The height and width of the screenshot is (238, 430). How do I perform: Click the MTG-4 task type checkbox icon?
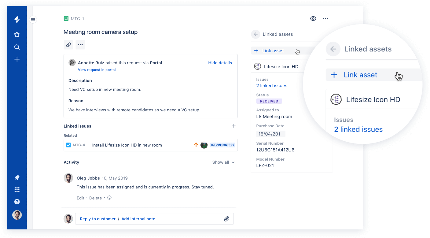click(x=68, y=145)
